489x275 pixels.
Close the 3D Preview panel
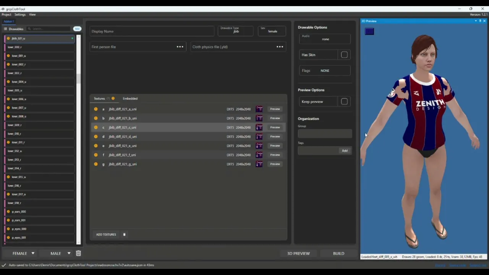(484, 21)
